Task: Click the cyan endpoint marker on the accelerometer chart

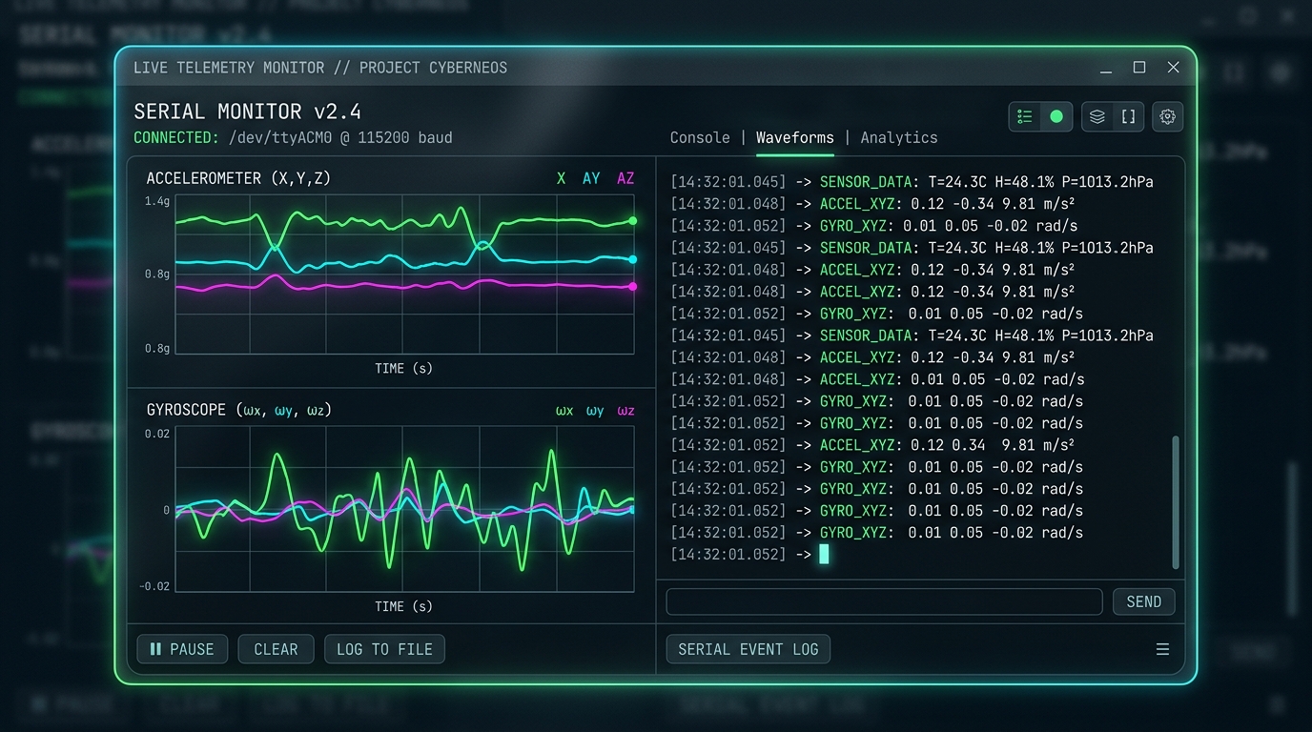Action: [632, 259]
